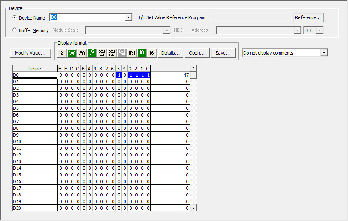Open display format Details... dialog
The image size is (348, 221).
(170, 53)
